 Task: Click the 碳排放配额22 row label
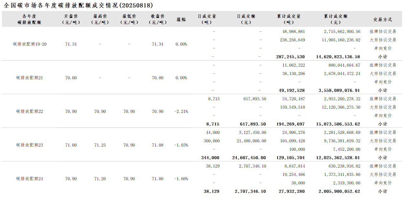(x=30, y=112)
